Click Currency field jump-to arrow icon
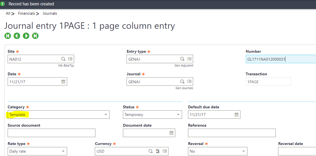Screen dimensions: 316x156 158,151
